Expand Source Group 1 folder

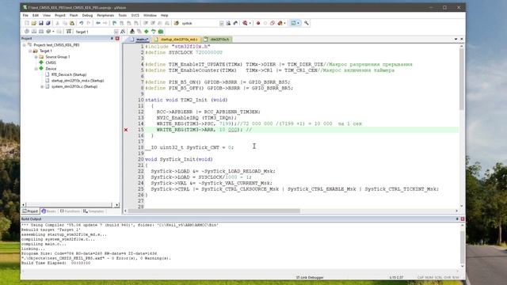[x=36, y=57]
